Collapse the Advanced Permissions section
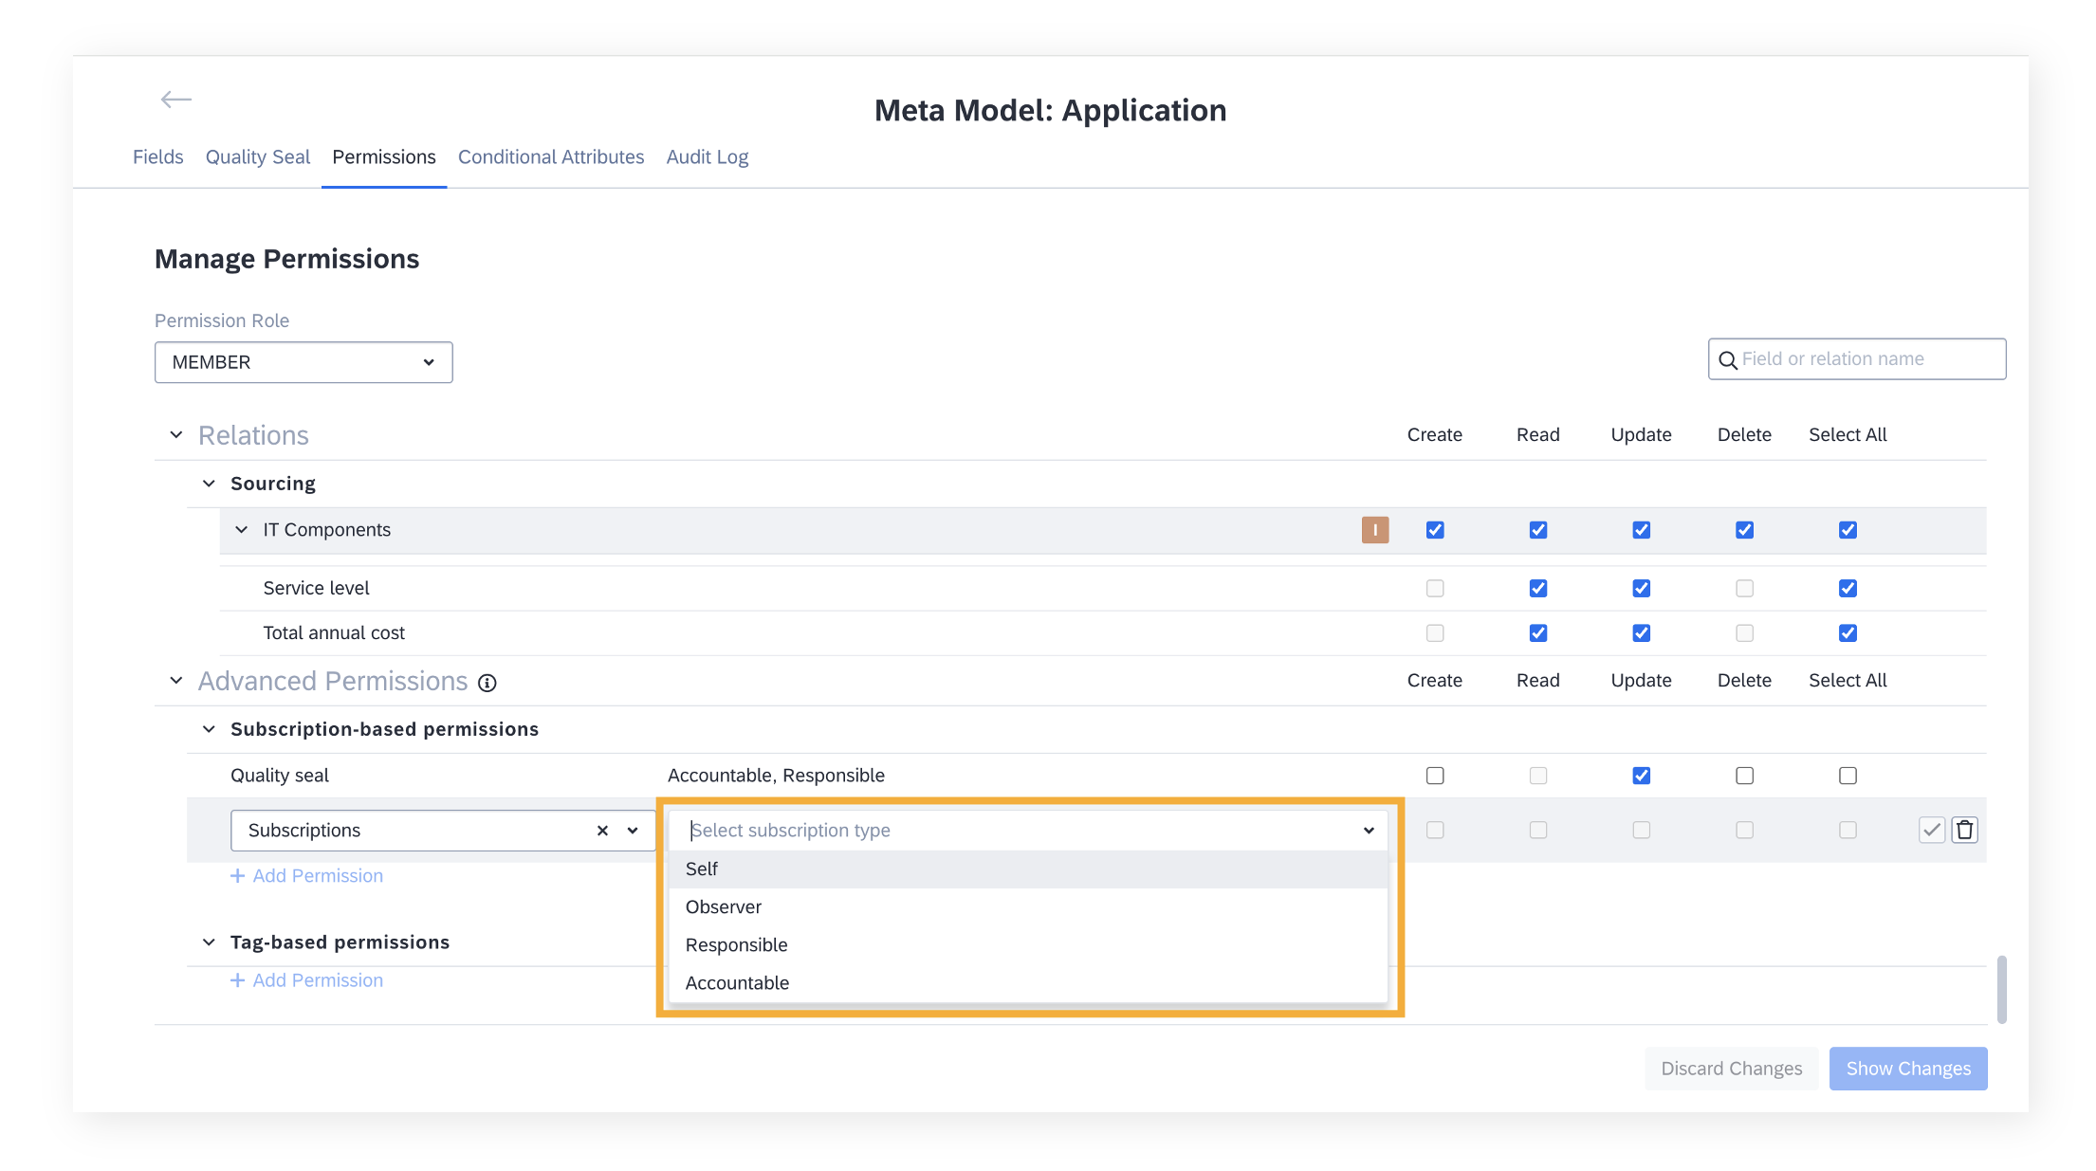 pyautogui.click(x=176, y=681)
